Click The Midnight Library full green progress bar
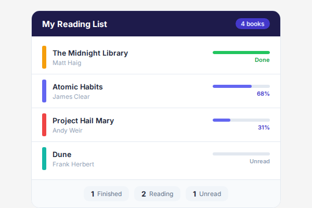 click(x=241, y=53)
